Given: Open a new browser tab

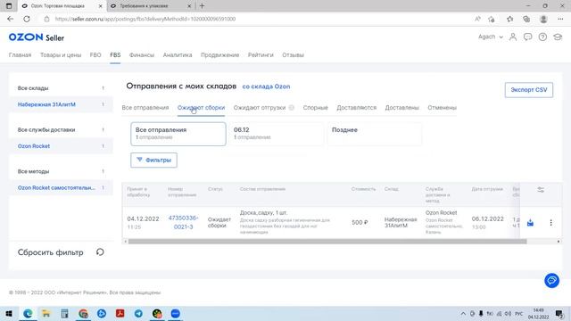Looking at the screenshot, I should (203, 6).
